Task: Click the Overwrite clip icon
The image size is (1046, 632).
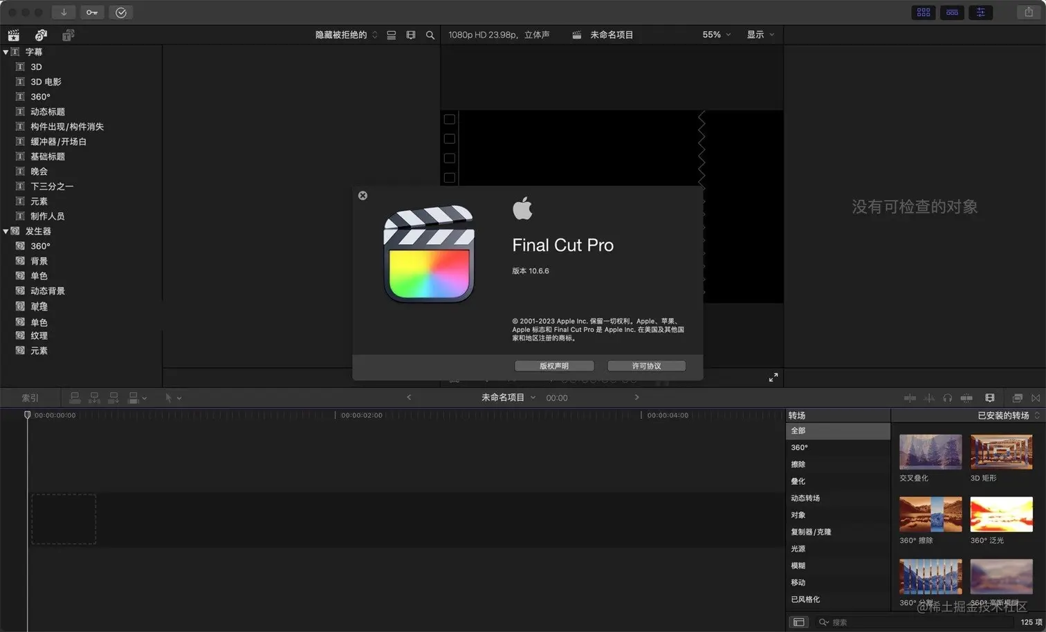Action: (x=134, y=398)
